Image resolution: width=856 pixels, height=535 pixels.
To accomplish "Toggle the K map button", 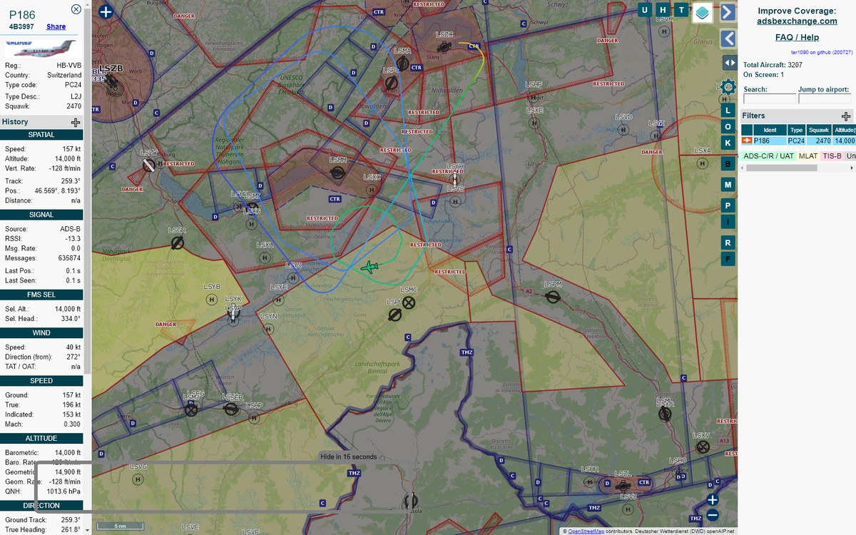I will (x=728, y=143).
